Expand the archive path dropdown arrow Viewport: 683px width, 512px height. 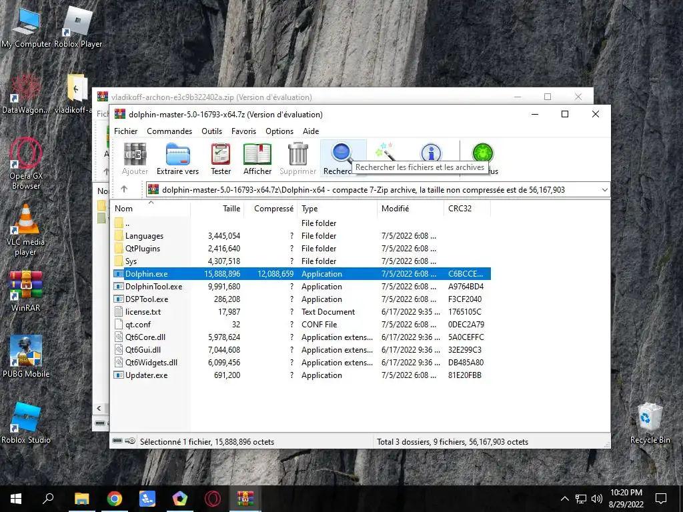[x=604, y=190]
